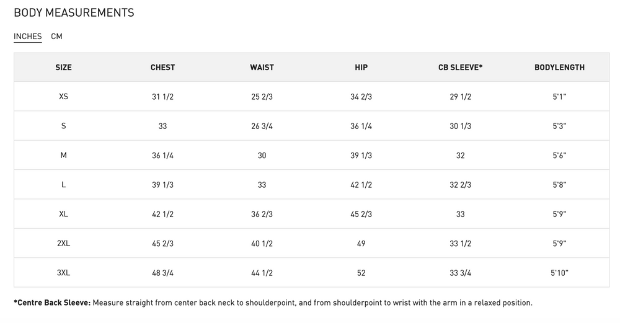The image size is (620, 323).
Task: Click the CHEST column header
Action: tap(162, 67)
